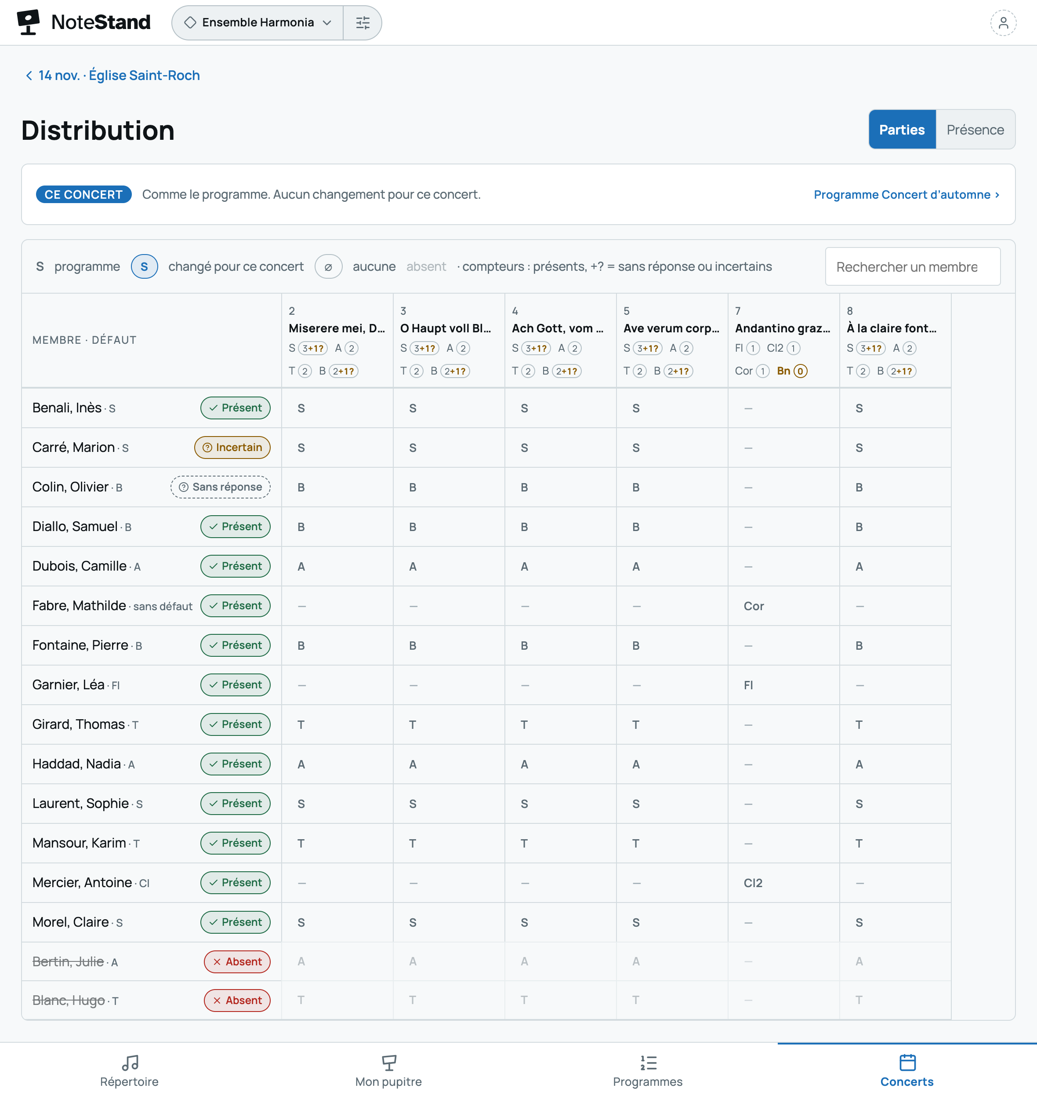Open the Répertoire music note tab
The height and width of the screenshot is (1099, 1037).
pos(129,1071)
